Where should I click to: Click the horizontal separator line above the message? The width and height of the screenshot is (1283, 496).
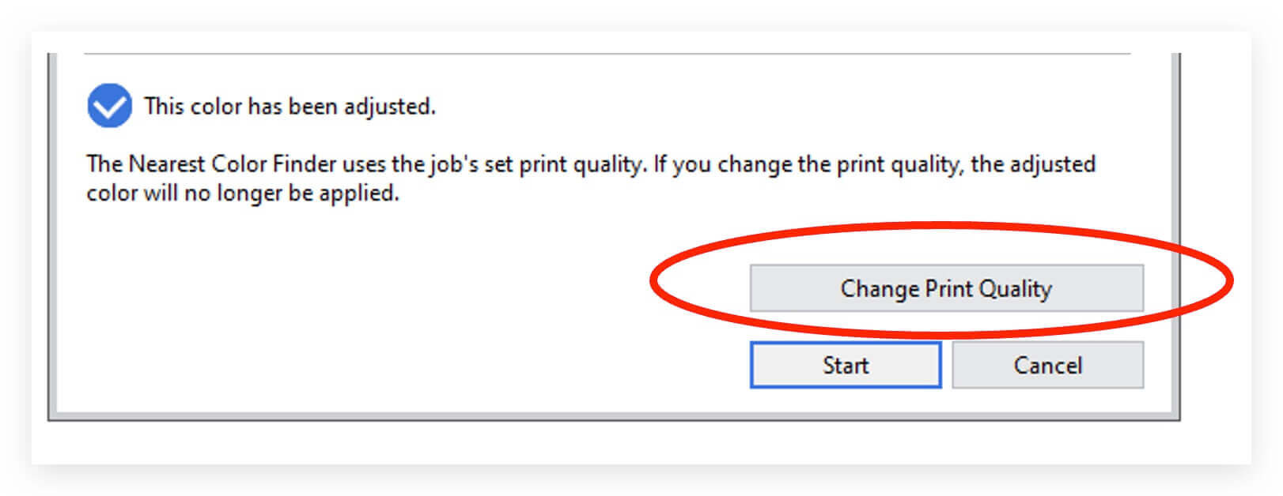coord(607,54)
